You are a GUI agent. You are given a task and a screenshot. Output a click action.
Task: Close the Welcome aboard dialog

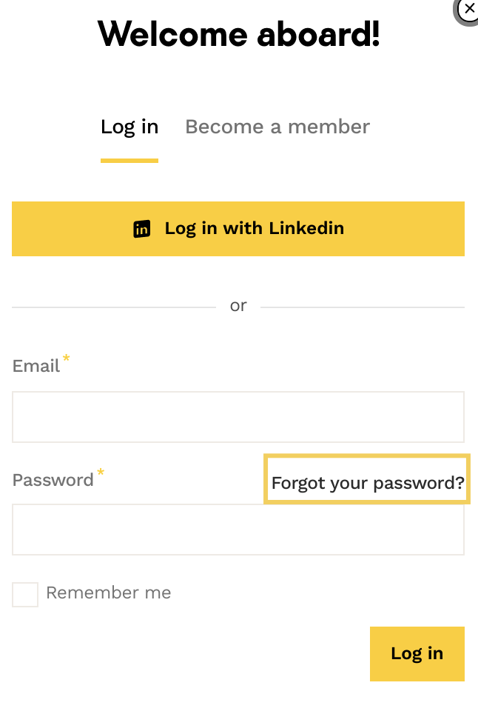click(x=468, y=10)
